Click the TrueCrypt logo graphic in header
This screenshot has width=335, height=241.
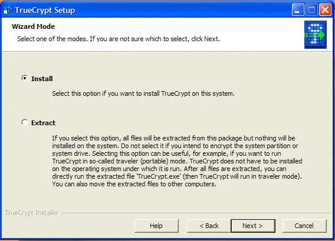[316, 35]
